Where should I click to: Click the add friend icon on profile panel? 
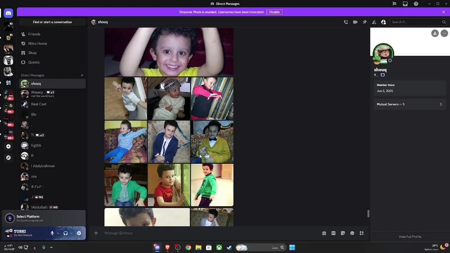[435, 33]
